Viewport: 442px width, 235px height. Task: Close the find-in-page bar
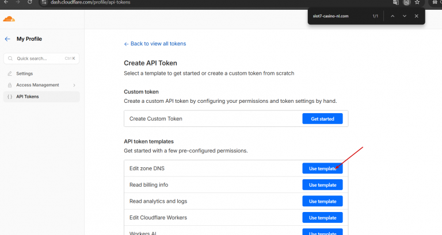(416, 16)
